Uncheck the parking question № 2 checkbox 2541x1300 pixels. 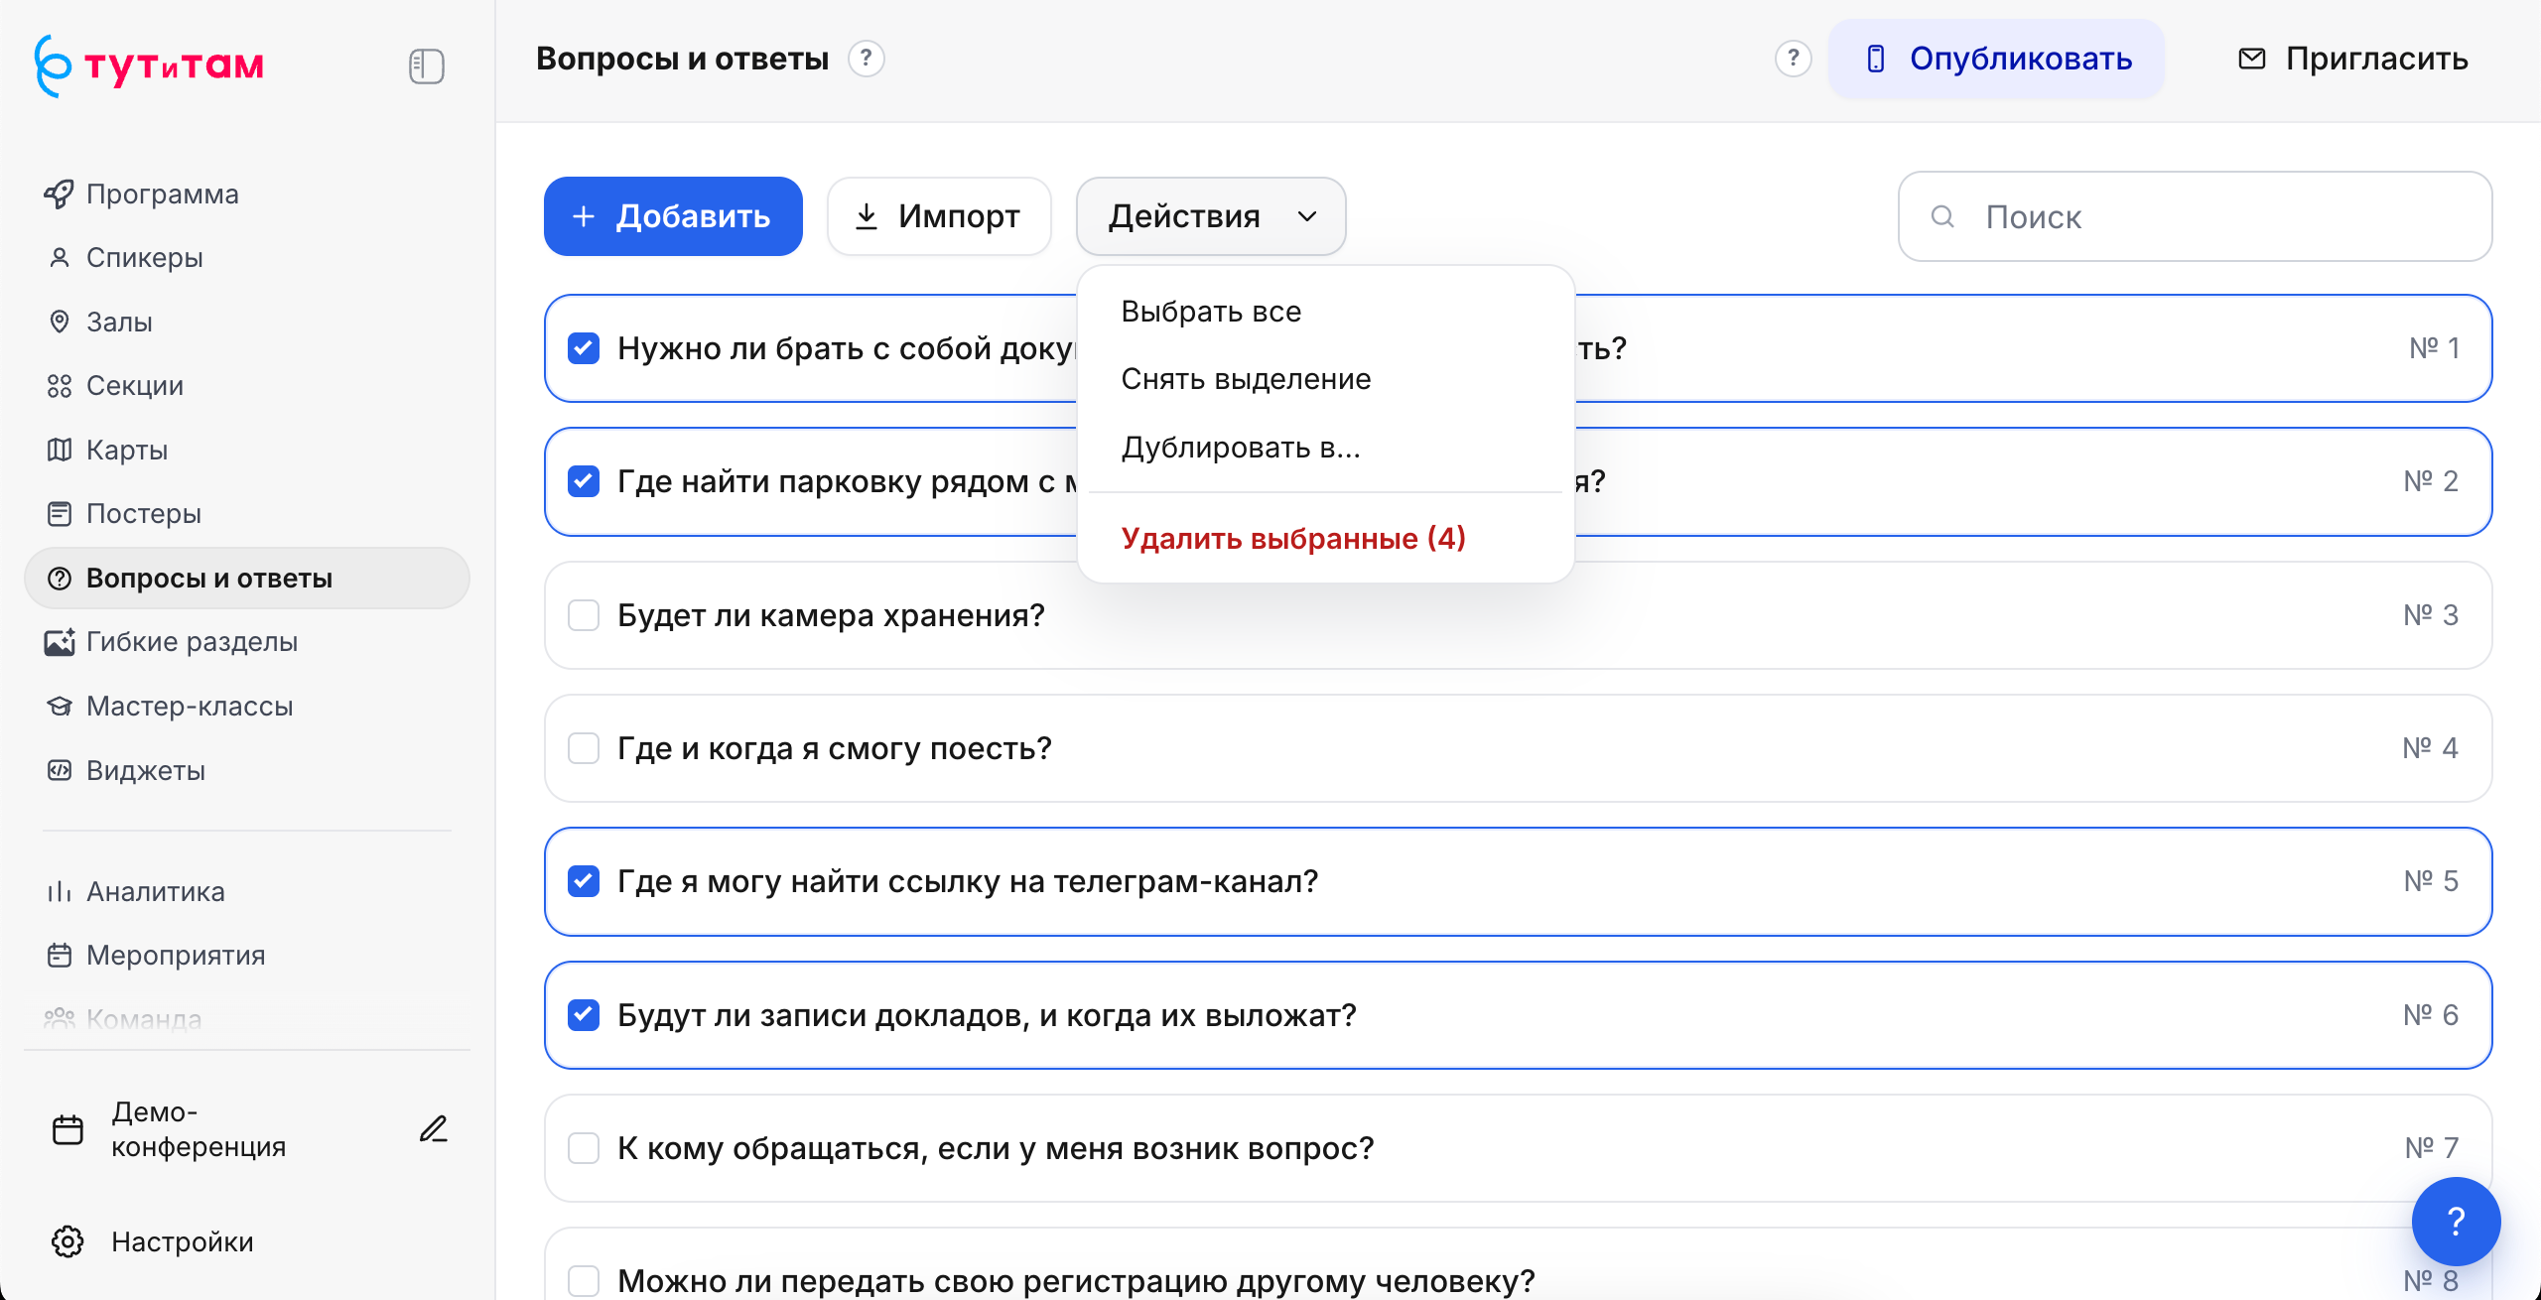[584, 481]
